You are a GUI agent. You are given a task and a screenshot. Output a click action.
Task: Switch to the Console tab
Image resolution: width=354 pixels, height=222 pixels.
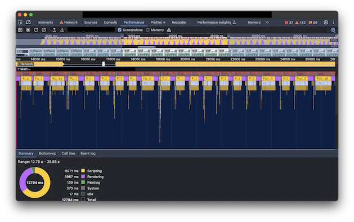tap(110, 23)
